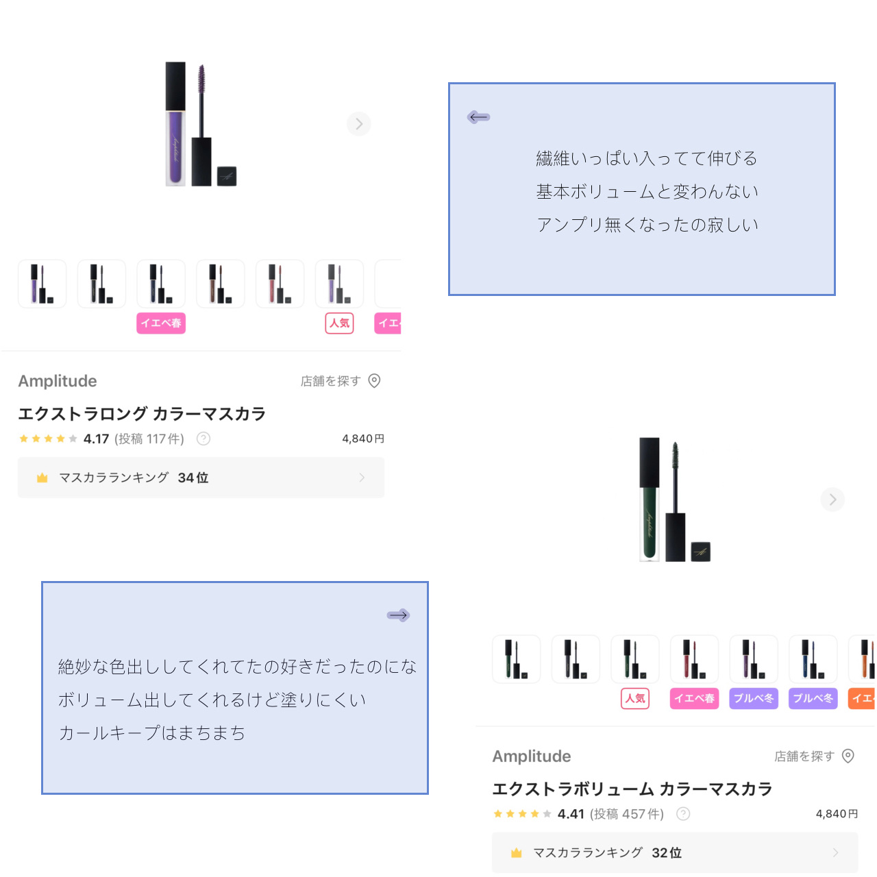
Task: Select the top-row variant tagged 人気
Action: [339, 284]
